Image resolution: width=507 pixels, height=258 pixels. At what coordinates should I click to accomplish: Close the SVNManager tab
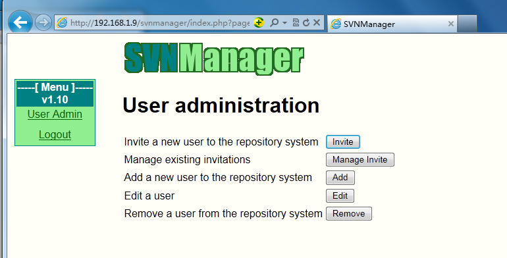[x=451, y=24]
